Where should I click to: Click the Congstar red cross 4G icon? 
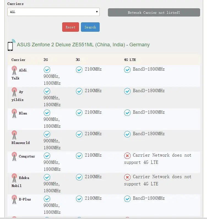click(x=127, y=156)
